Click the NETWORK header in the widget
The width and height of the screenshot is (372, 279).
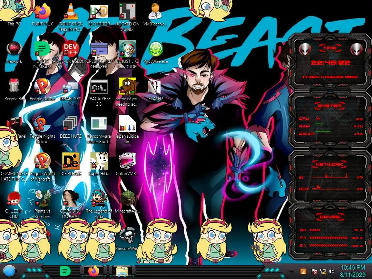tap(329, 164)
